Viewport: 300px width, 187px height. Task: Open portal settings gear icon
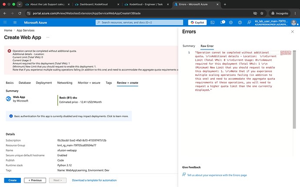point(231,23)
